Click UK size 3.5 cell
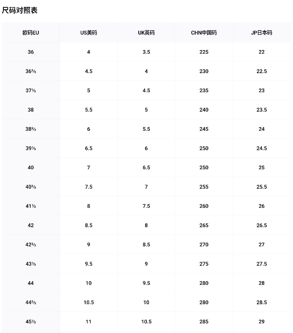The image size is (293, 333). (x=146, y=52)
